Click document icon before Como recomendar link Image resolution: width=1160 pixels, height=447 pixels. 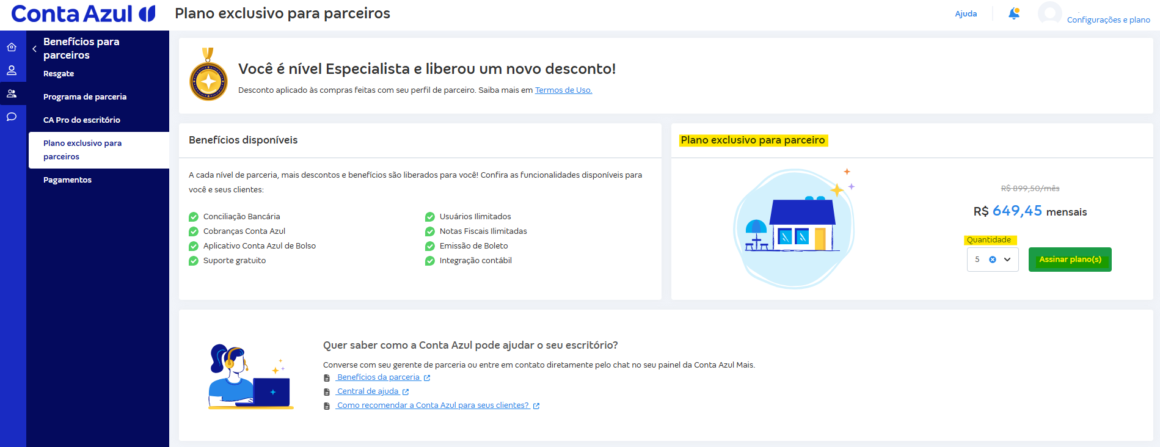tap(327, 406)
